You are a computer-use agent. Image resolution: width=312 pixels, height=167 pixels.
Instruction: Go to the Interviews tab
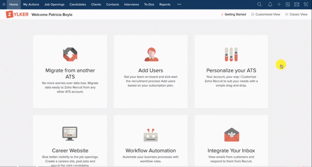tap(131, 4)
